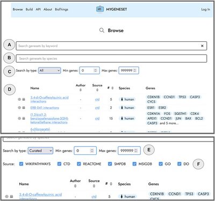Viewport: 215px width, 201px height.
Task: Open the About nav item
Action: [48, 9]
